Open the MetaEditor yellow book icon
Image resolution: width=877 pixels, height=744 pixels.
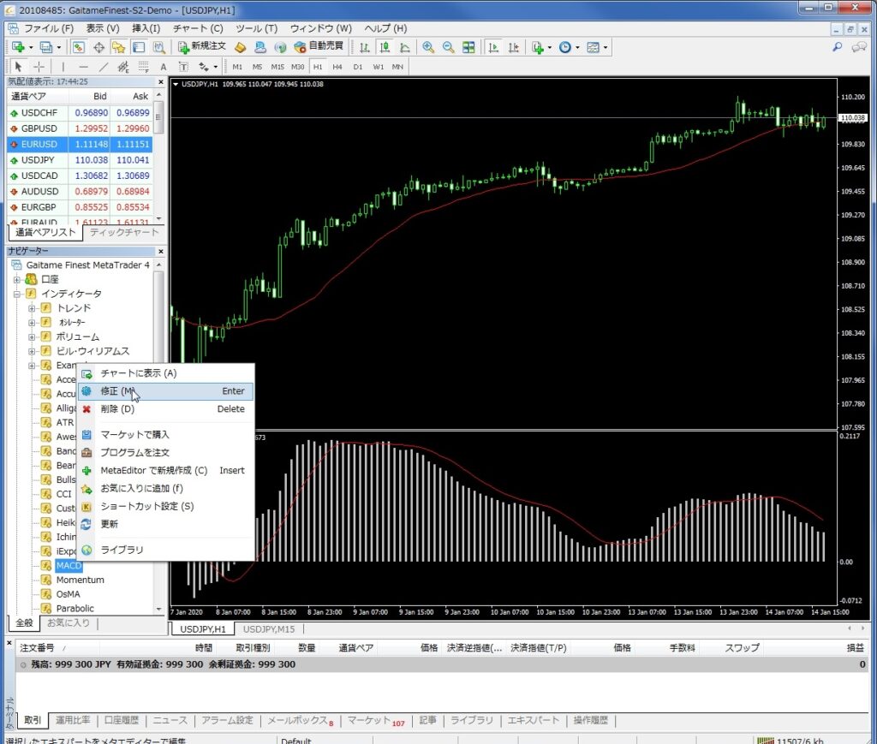(241, 47)
